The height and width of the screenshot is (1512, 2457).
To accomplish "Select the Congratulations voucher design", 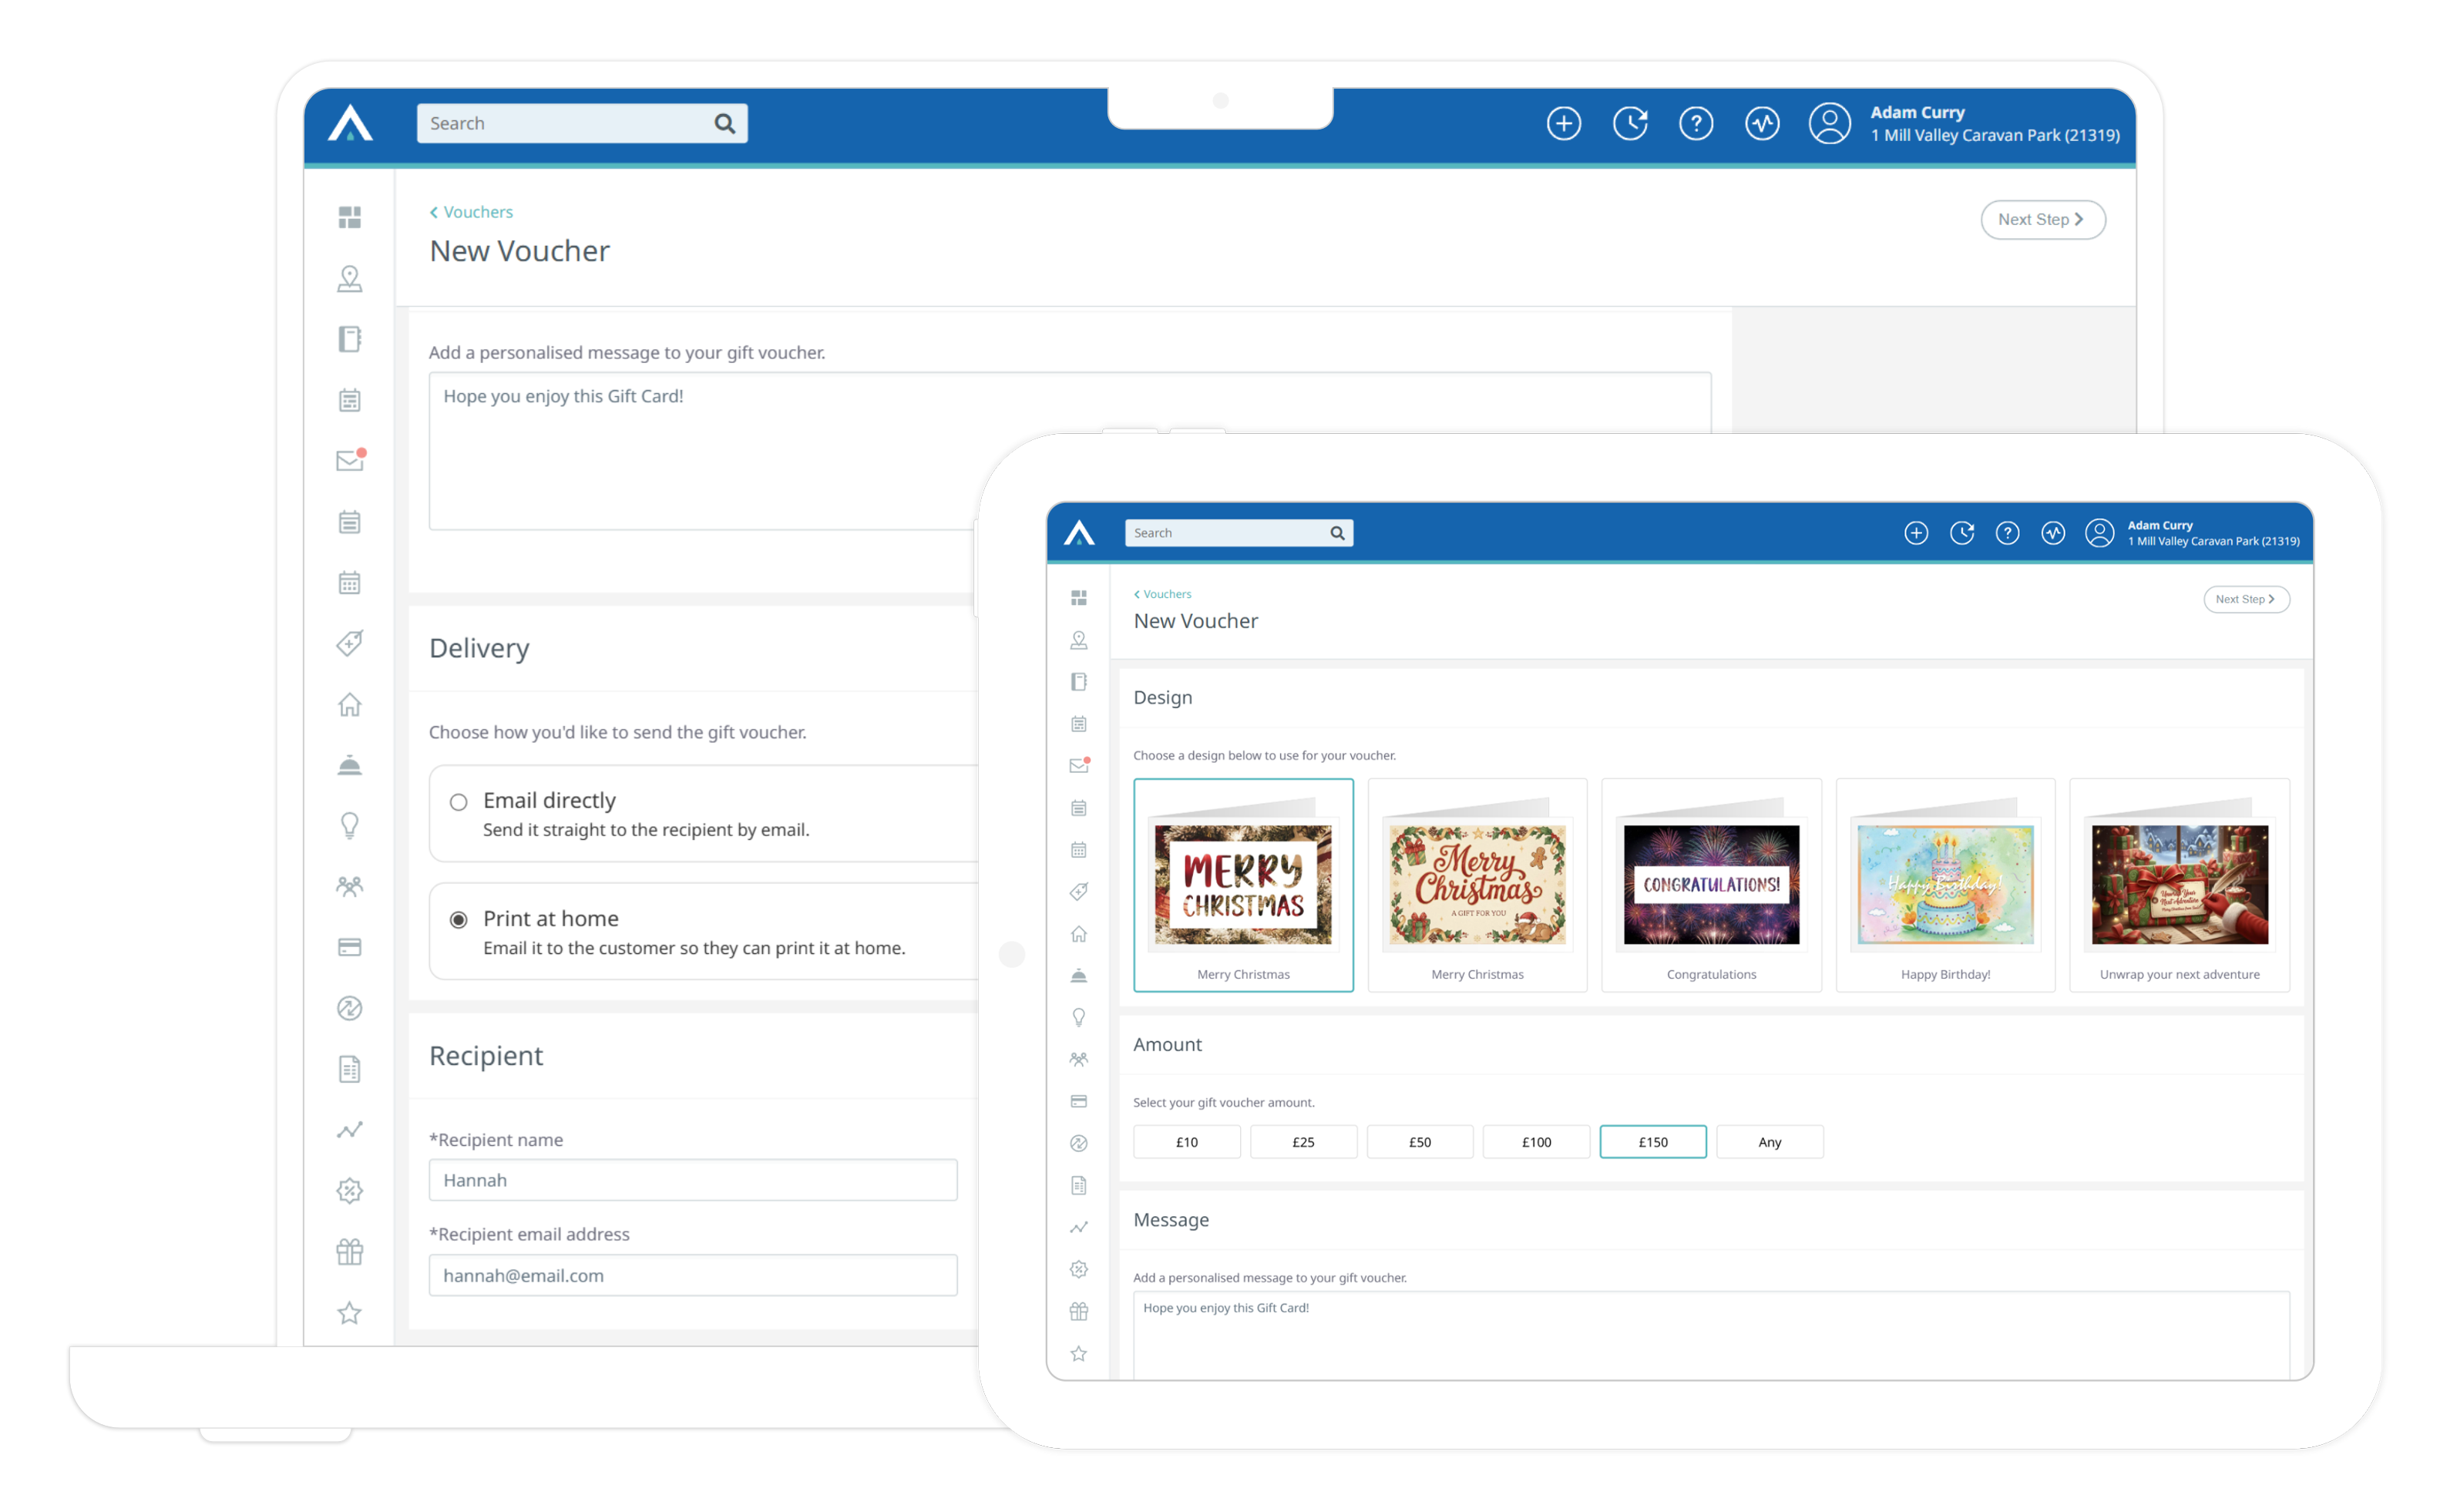I will point(1710,885).
